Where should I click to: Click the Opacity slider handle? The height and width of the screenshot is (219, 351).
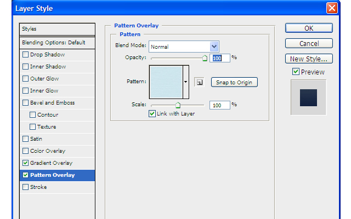coord(205,57)
